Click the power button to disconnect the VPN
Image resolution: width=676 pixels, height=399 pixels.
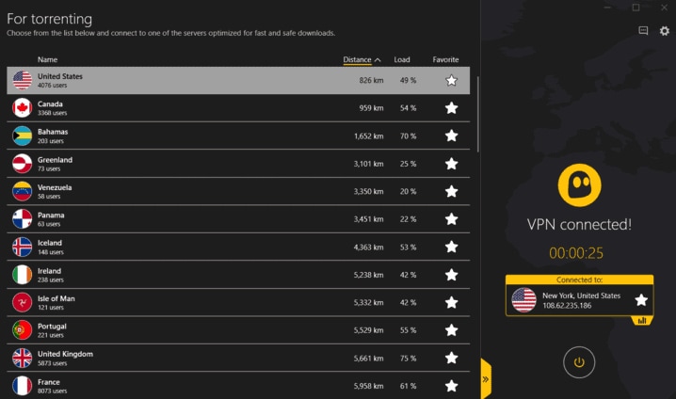[x=579, y=362]
